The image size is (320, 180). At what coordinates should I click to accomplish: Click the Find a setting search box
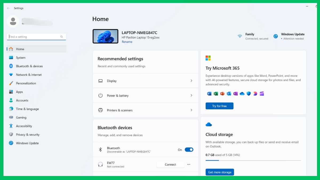[x=36, y=37]
